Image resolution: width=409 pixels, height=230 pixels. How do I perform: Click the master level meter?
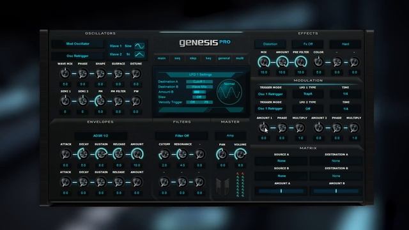tap(240, 185)
